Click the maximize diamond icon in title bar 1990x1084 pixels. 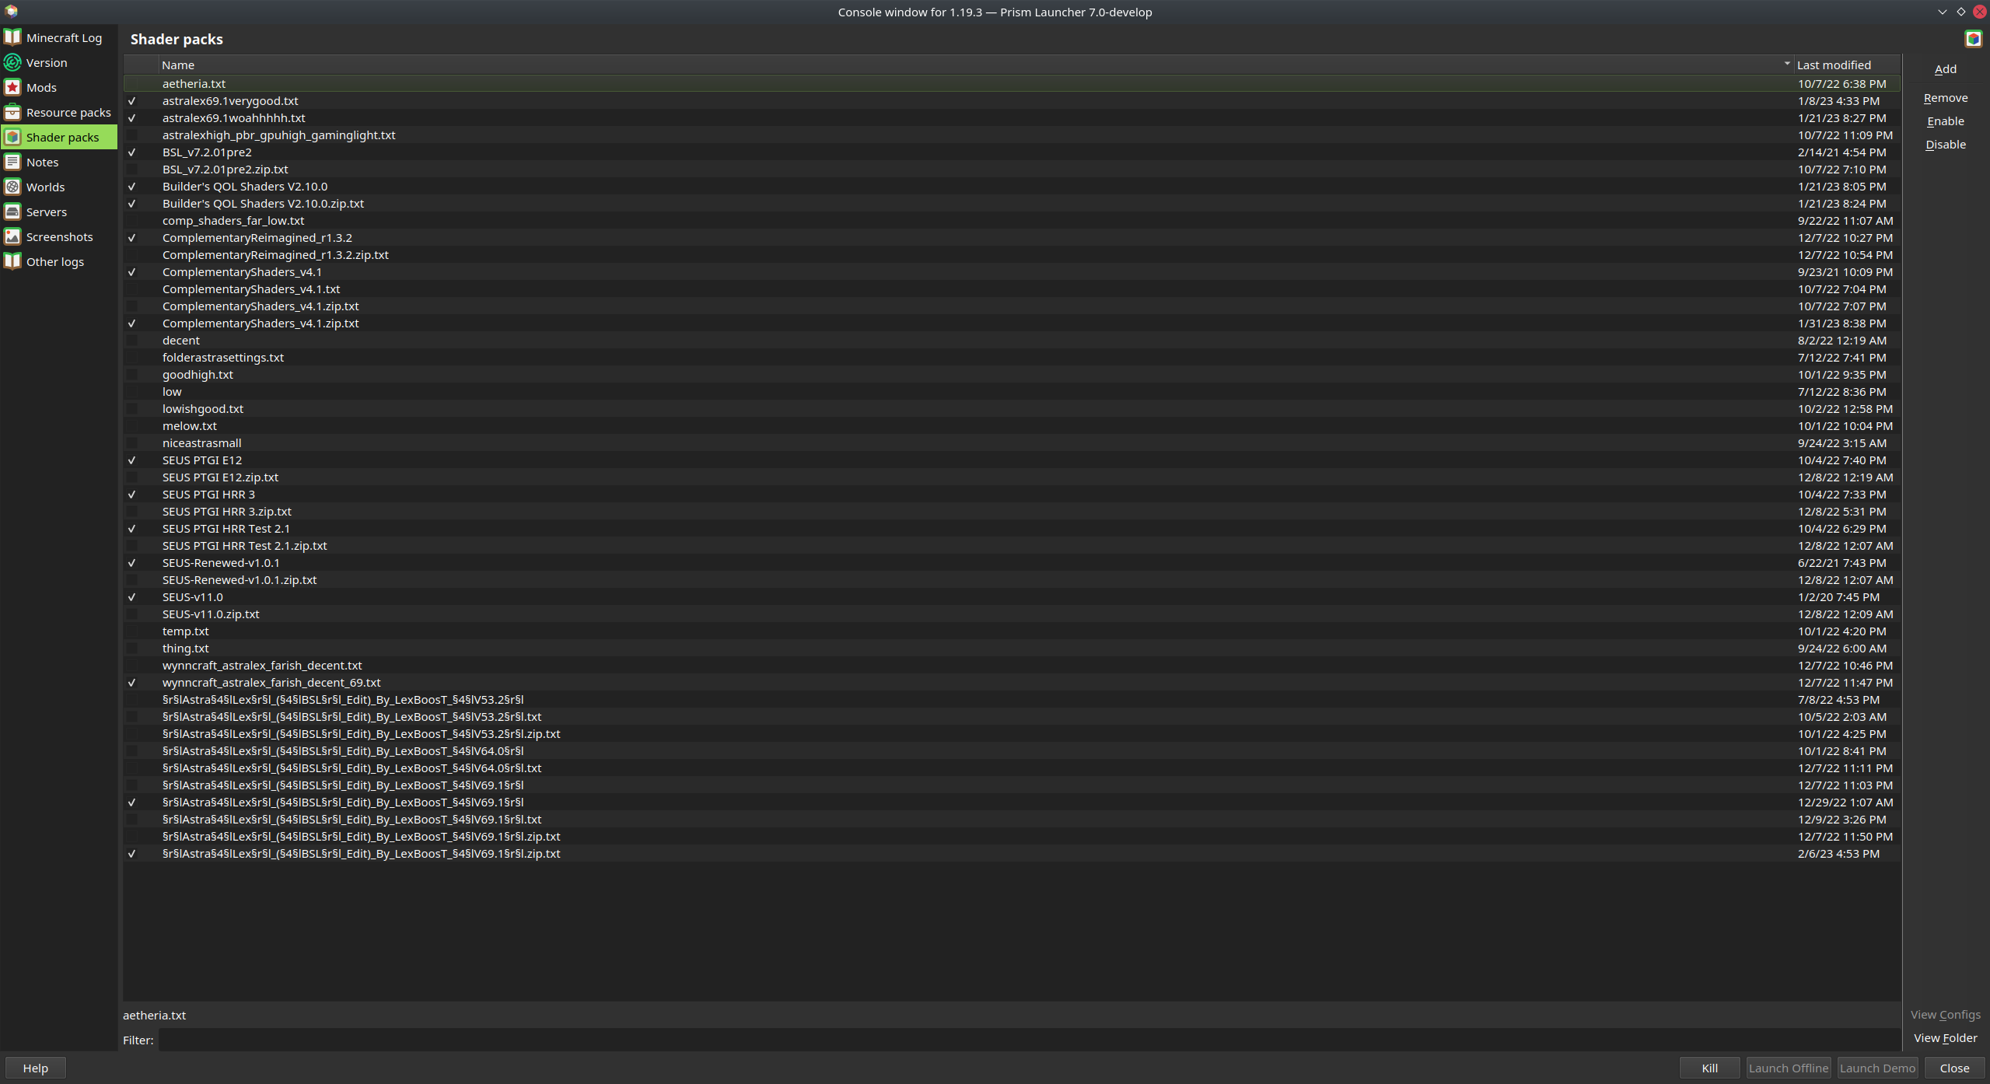click(1961, 12)
